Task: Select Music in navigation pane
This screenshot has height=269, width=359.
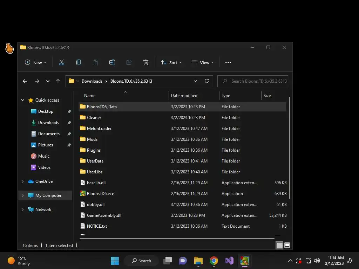Action: pyautogui.click(x=43, y=156)
